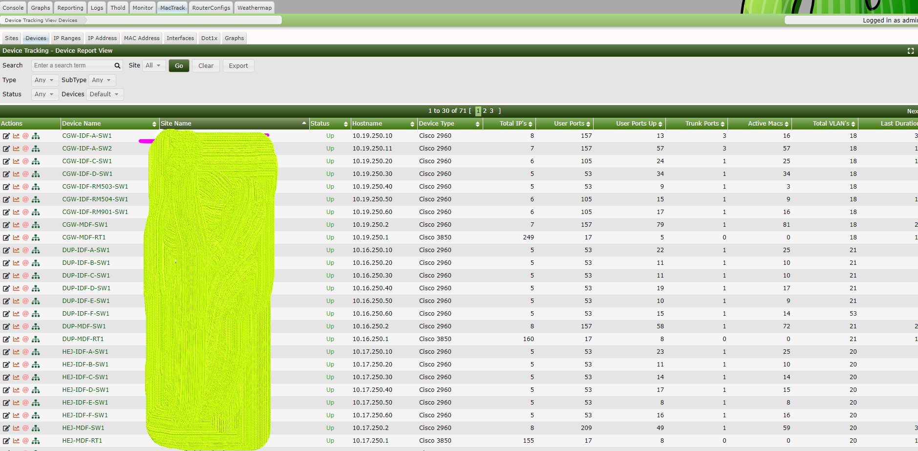
Task: Edit device CGW-IDF-A-SW1 via pencil icon
Action: [6, 136]
